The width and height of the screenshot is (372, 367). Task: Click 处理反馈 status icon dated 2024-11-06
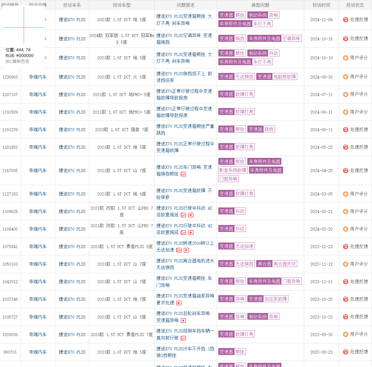tap(346, 20)
